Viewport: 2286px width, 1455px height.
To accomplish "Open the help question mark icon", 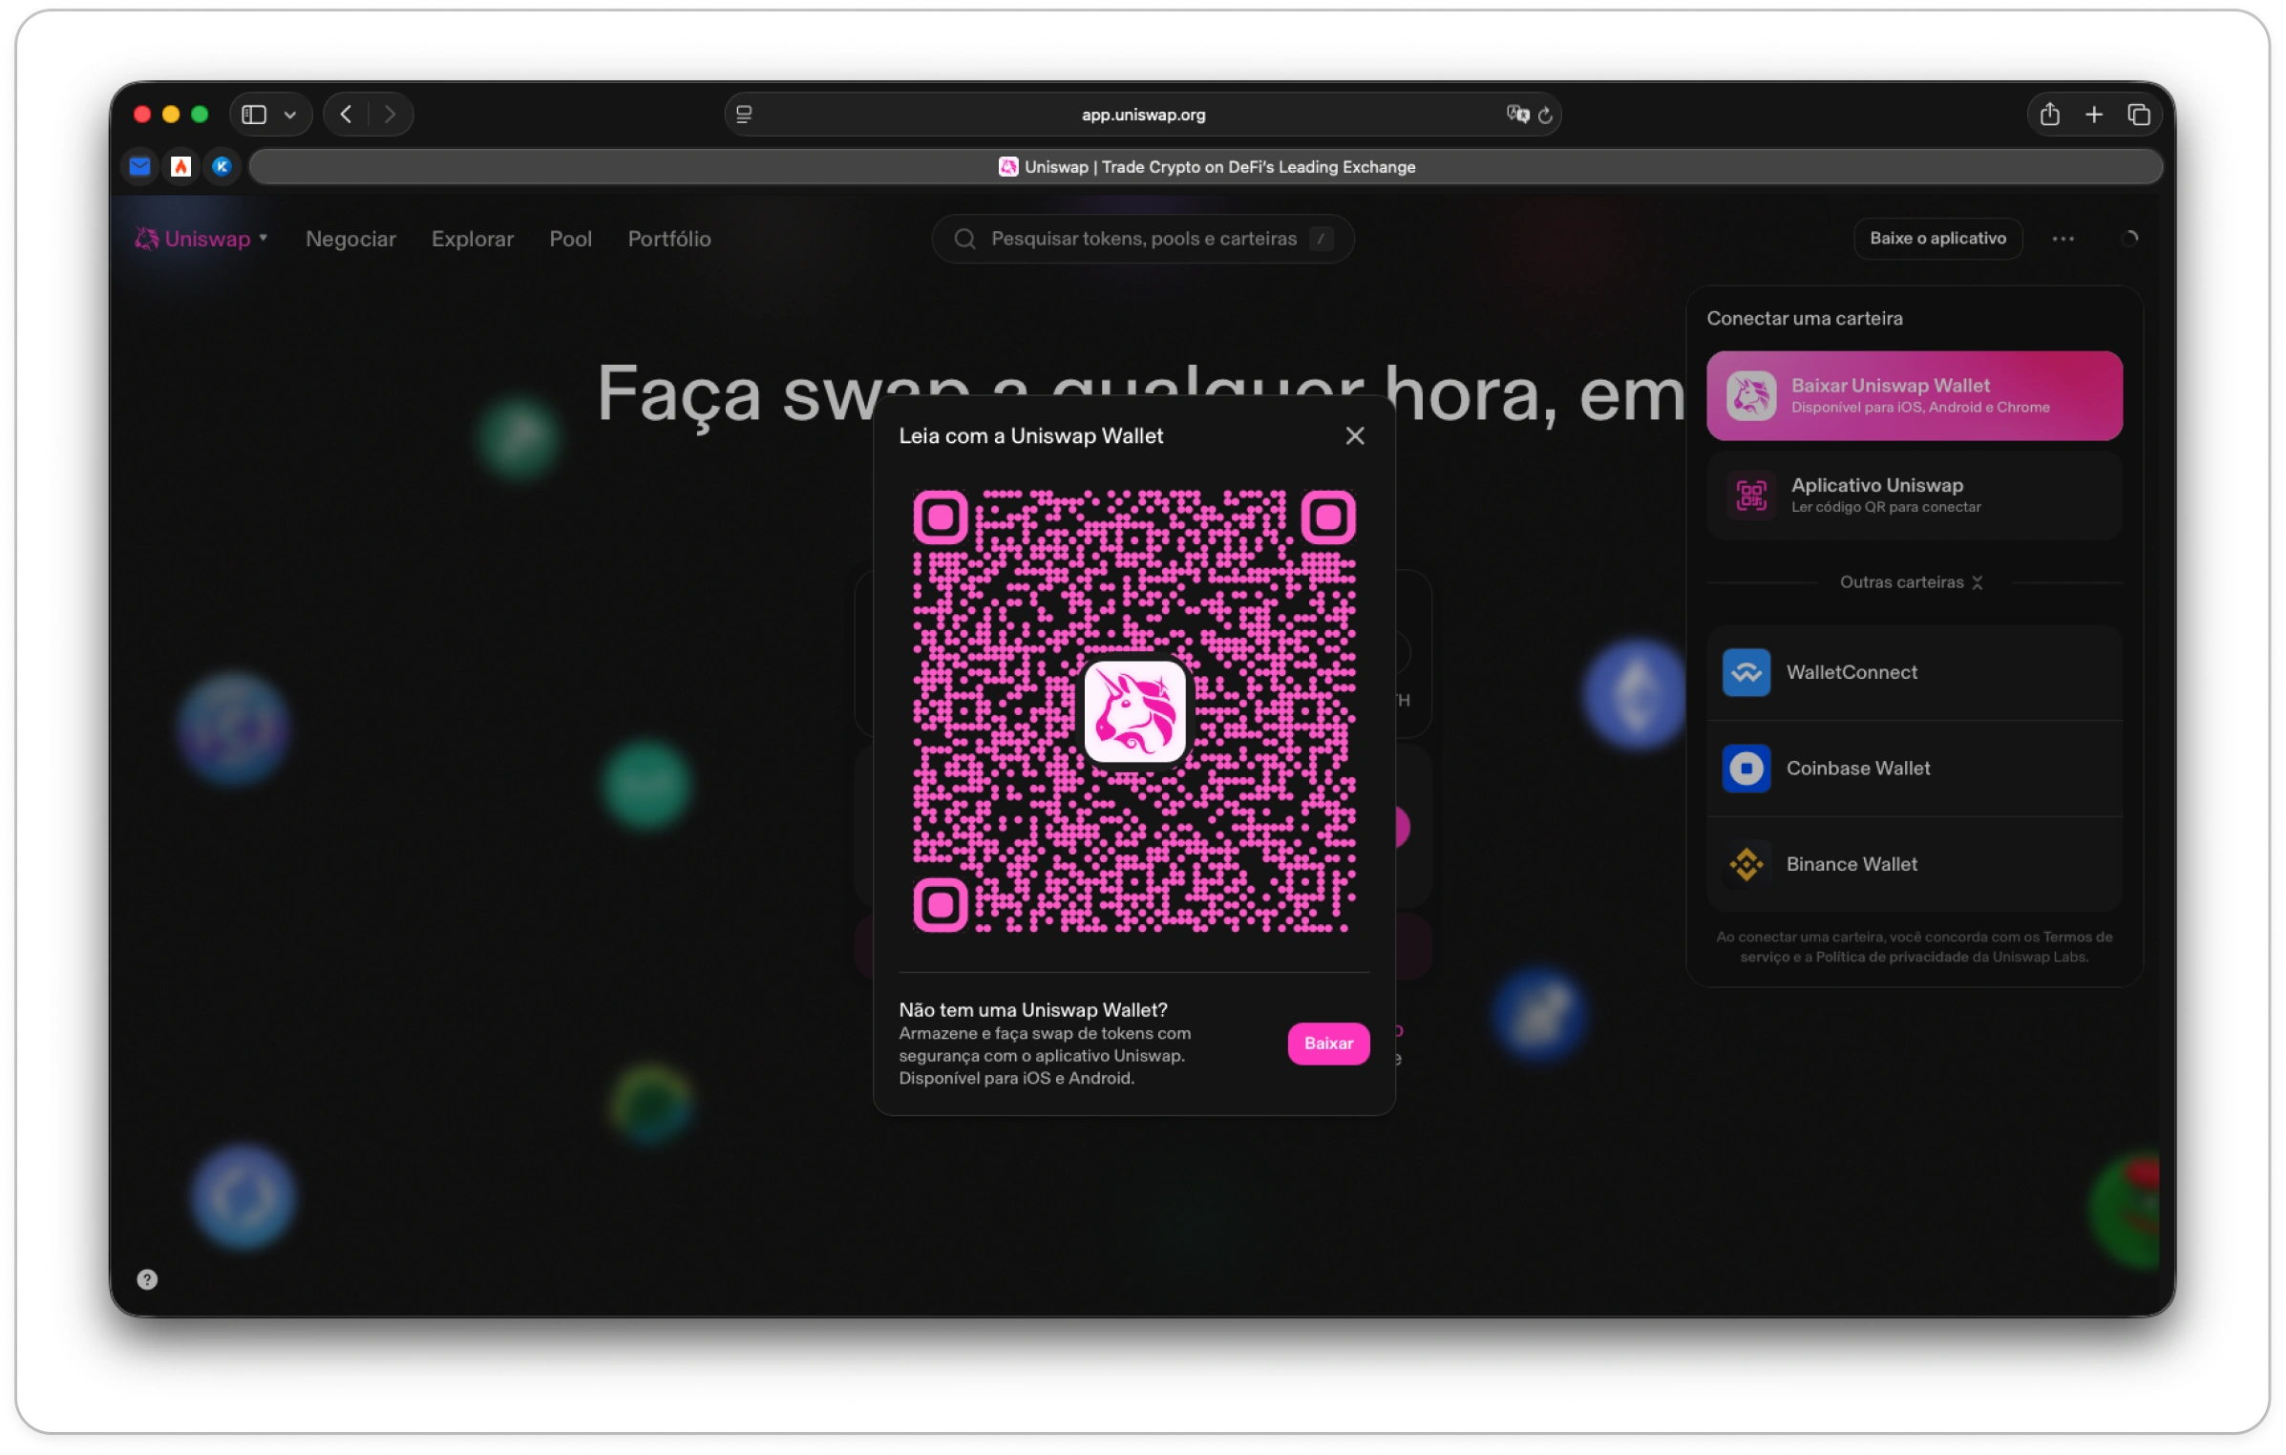I will (147, 1279).
